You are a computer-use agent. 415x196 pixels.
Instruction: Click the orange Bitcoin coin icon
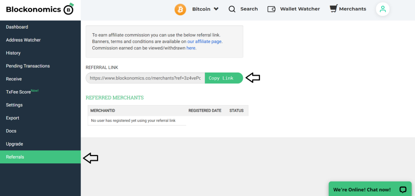(180, 9)
